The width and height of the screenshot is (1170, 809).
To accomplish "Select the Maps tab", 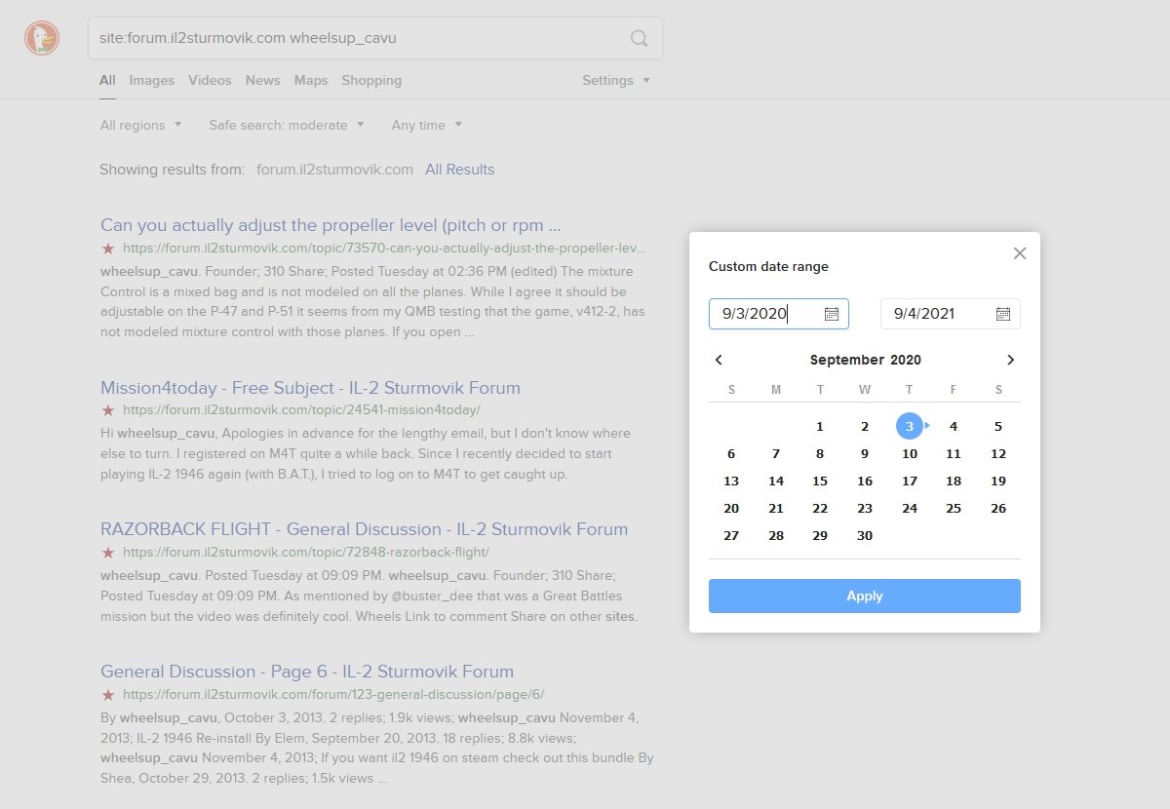I will tap(311, 80).
